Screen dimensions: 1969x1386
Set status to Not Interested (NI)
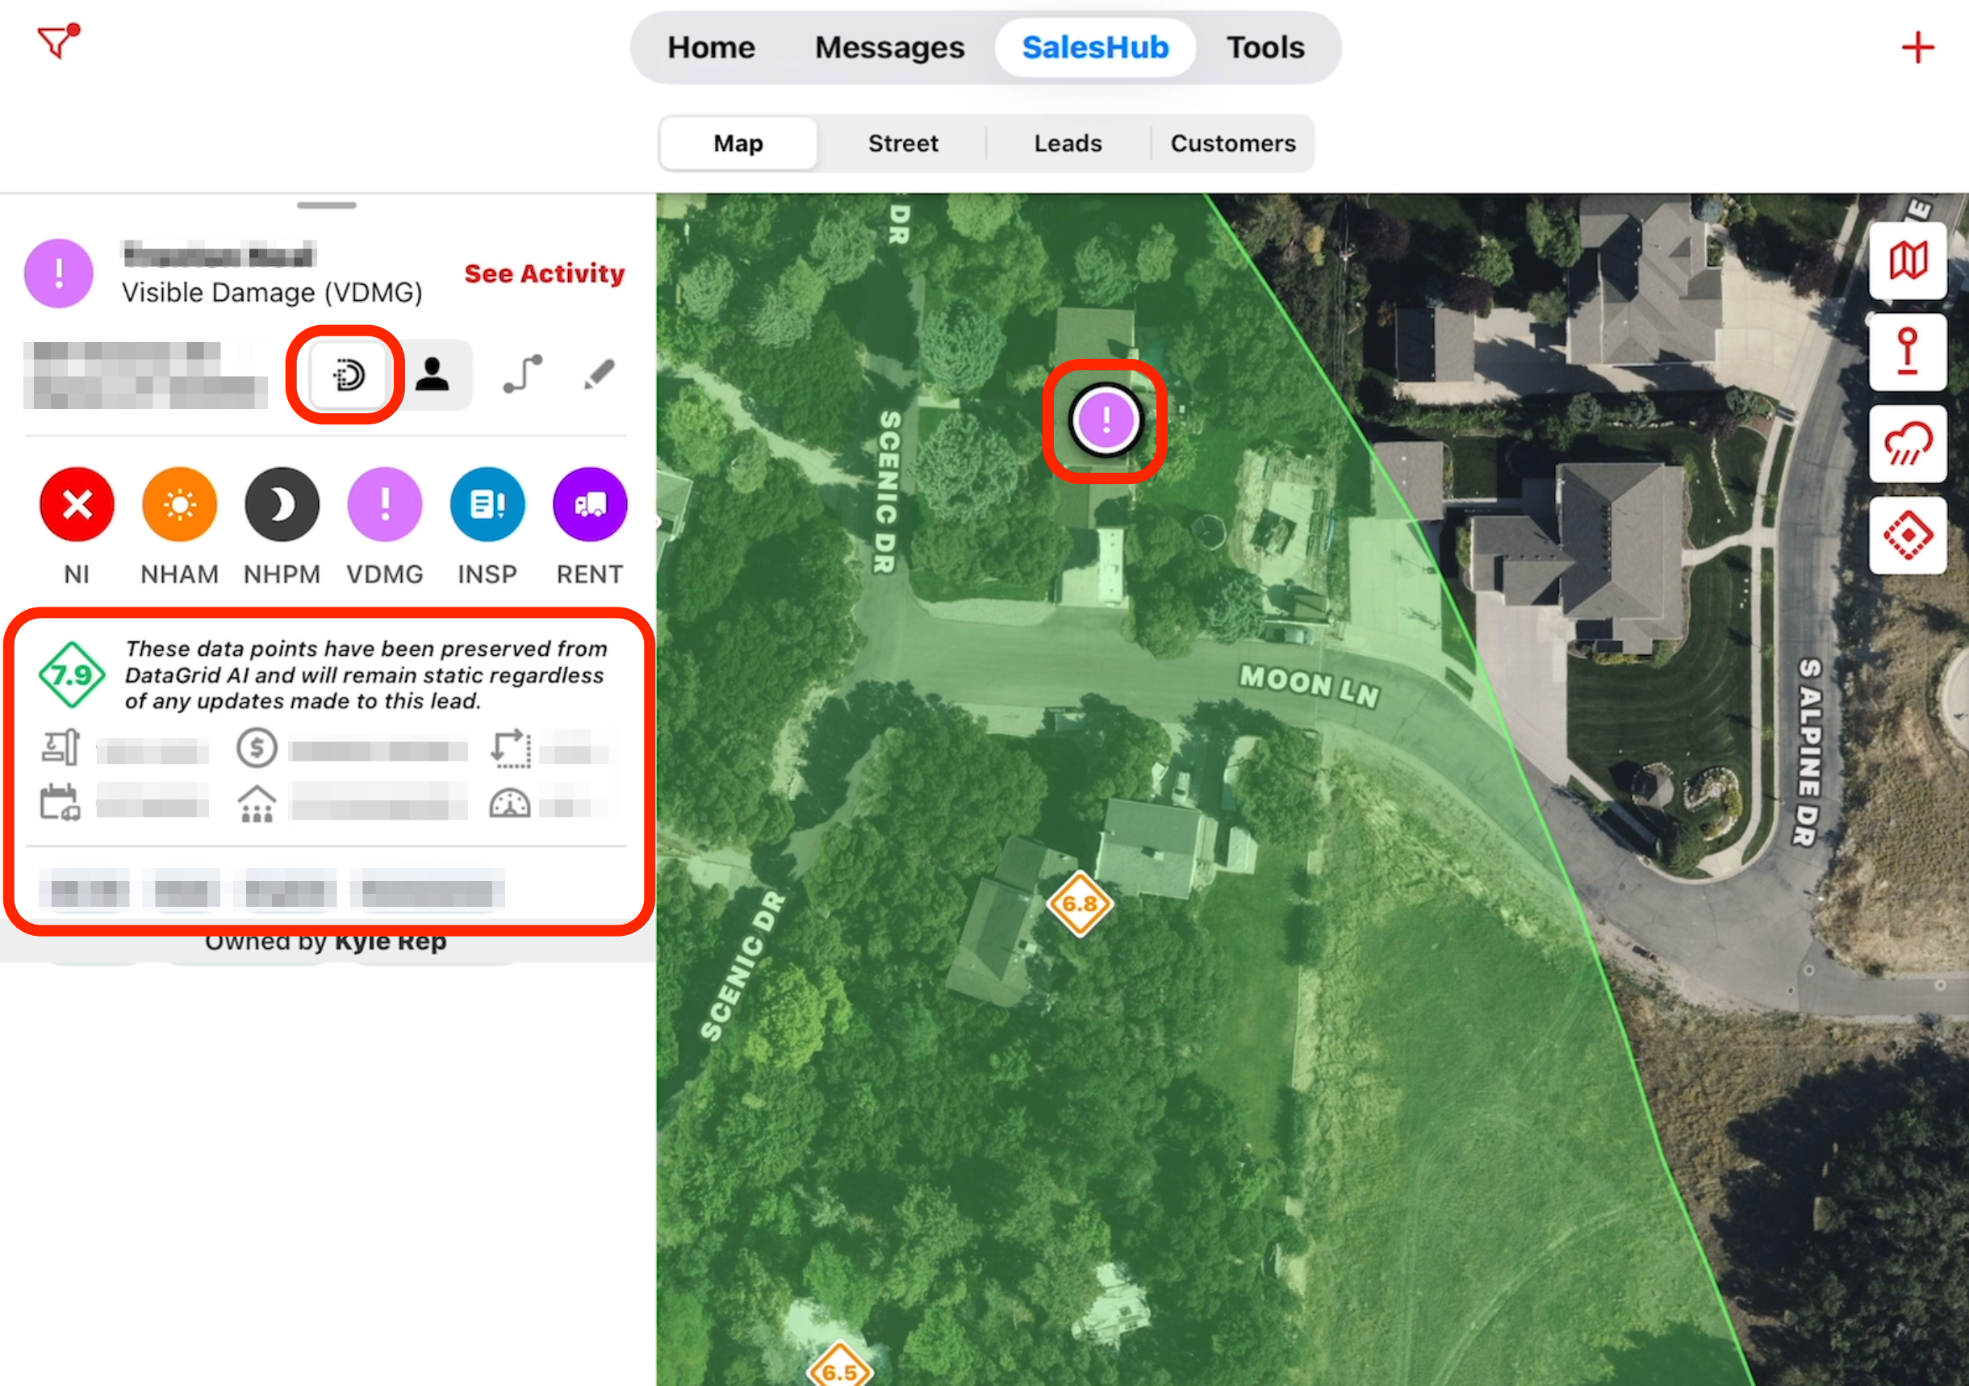coord(77,505)
